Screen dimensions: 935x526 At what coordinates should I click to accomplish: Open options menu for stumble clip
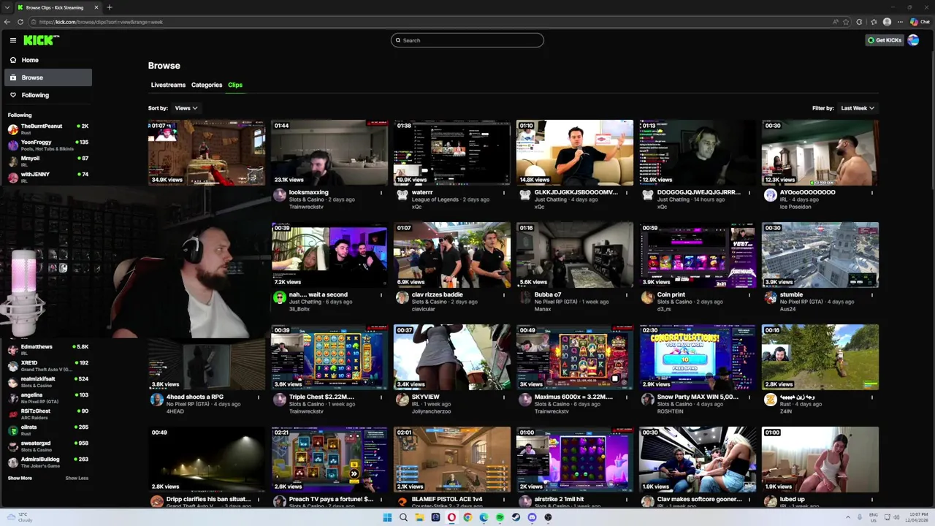coord(871,295)
